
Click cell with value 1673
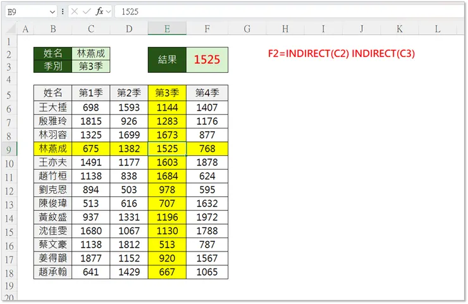point(167,135)
